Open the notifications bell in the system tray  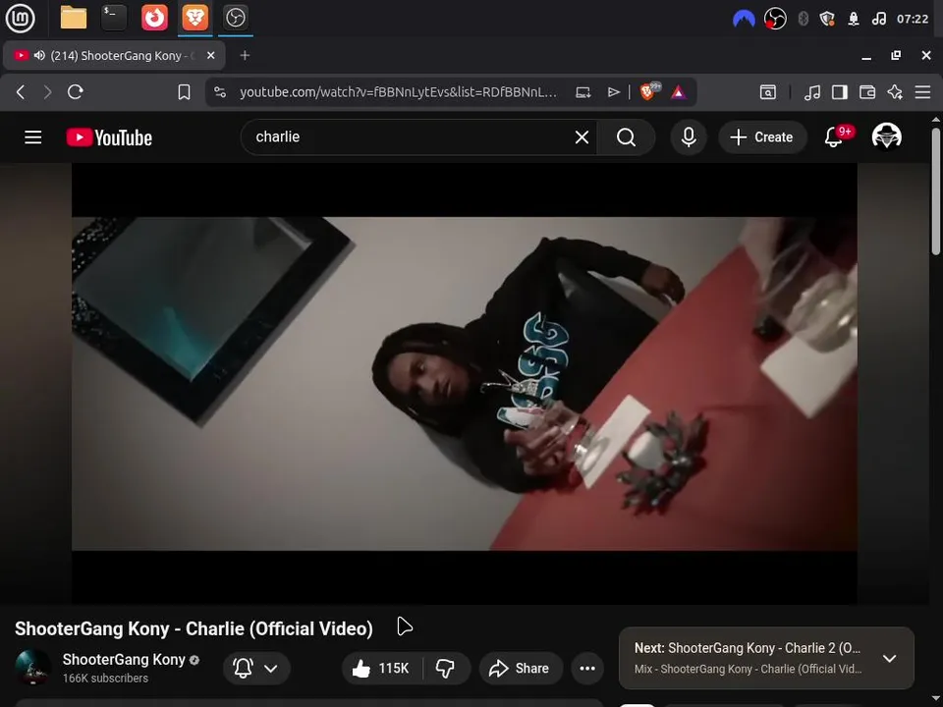pyautogui.click(x=854, y=19)
